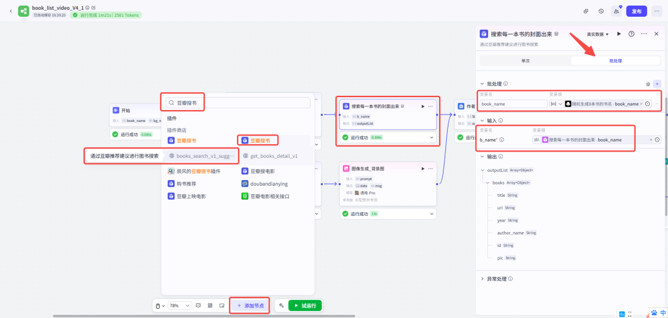668x318 pixels.
Task: Switch to the 单次 tab
Action: (525, 61)
